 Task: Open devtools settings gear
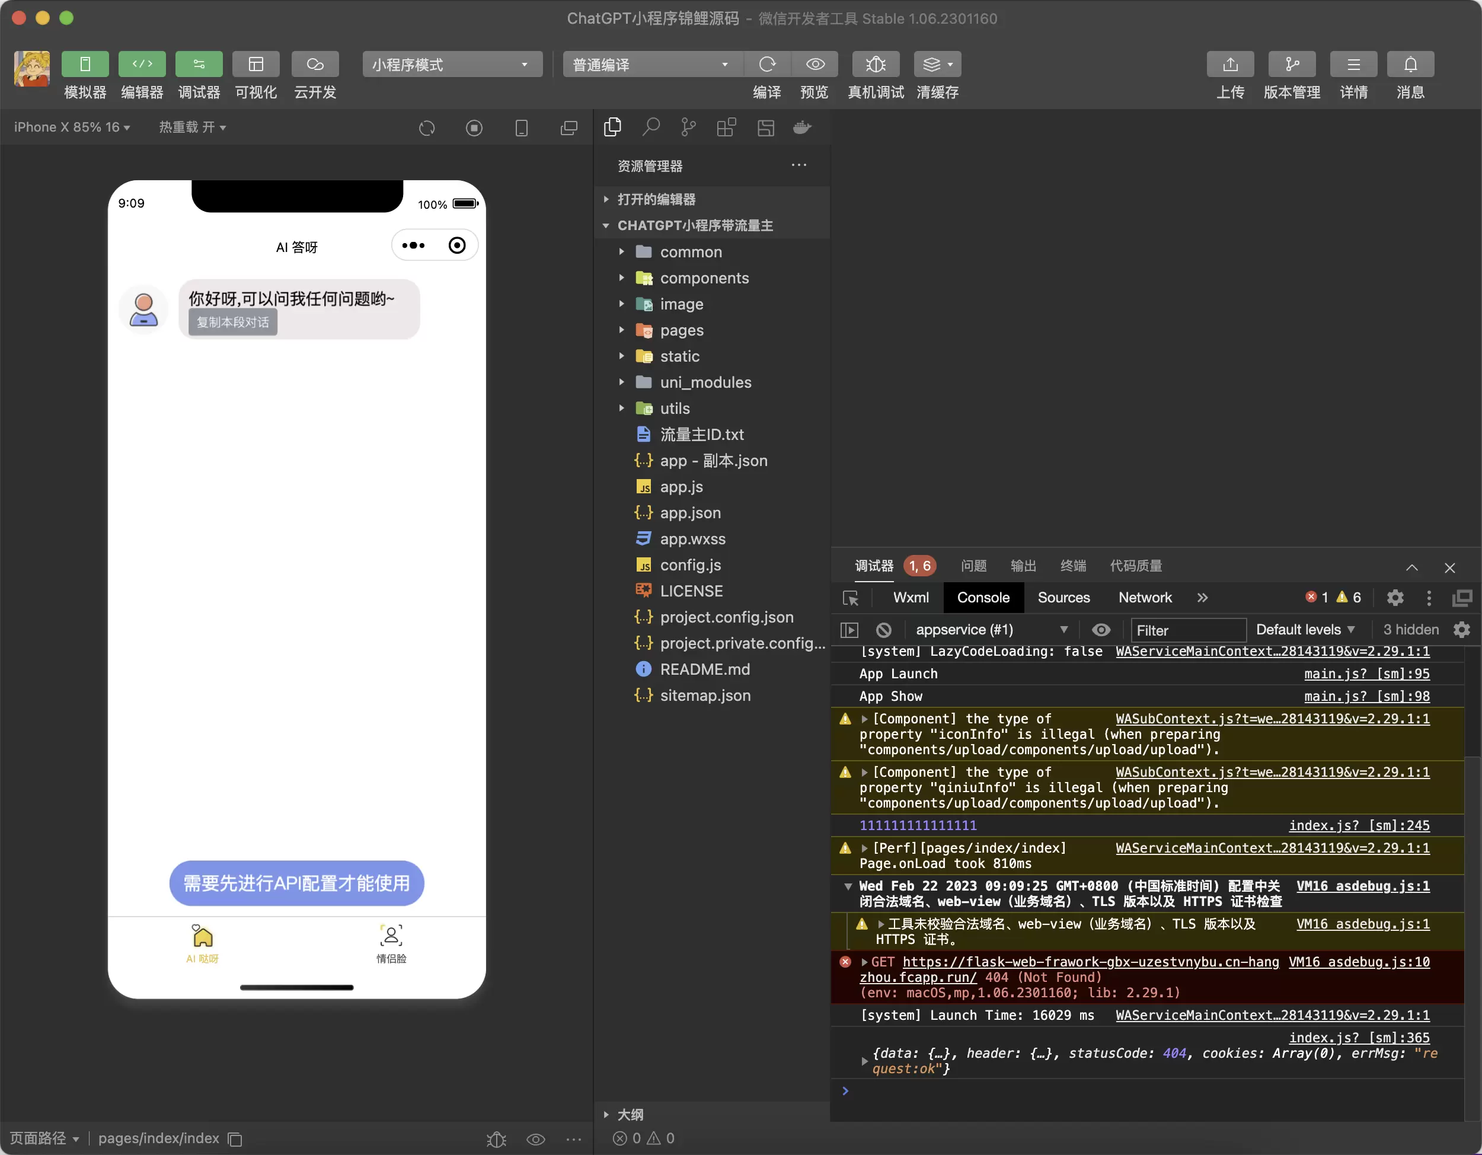pyautogui.click(x=1395, y=597)
